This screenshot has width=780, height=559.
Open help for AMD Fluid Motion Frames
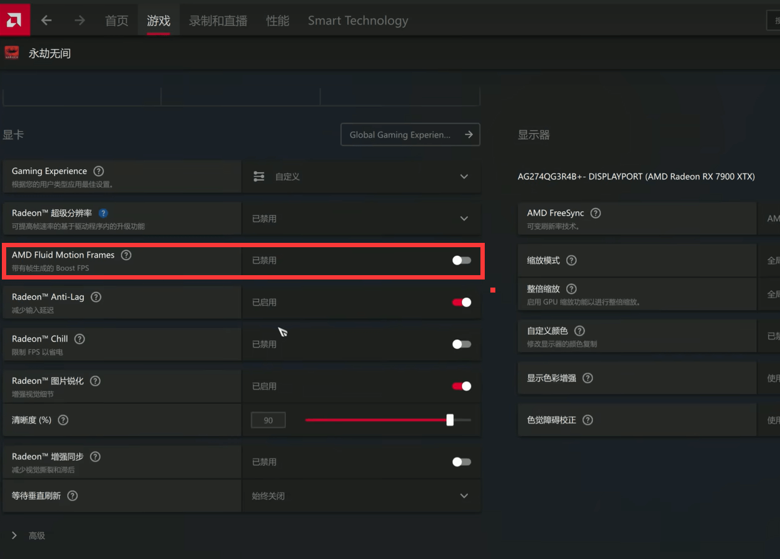[x=126, y=255]
